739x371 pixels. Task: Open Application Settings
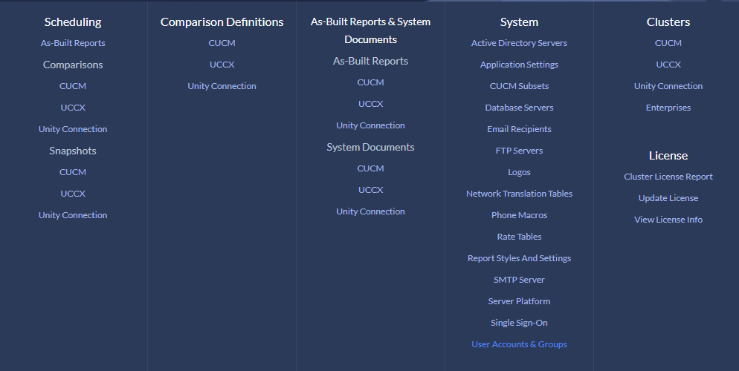[519, 65]
